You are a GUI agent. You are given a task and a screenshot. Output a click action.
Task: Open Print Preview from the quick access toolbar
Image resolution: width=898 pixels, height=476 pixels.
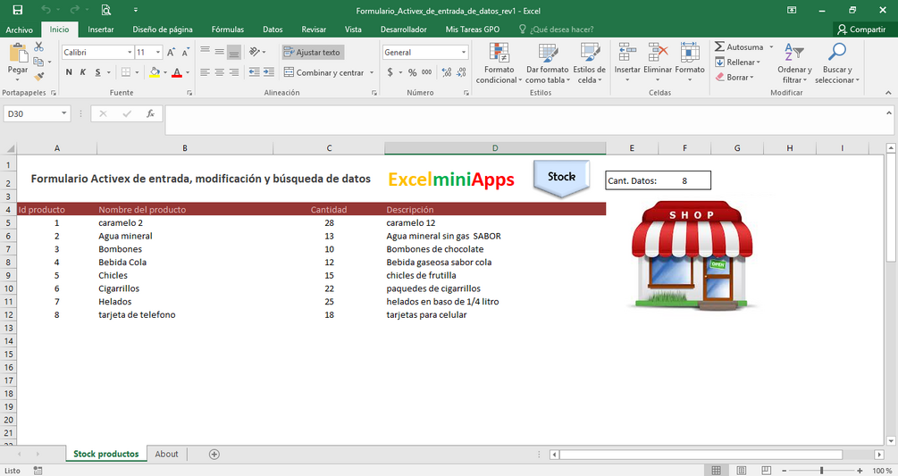pos(106,10)
